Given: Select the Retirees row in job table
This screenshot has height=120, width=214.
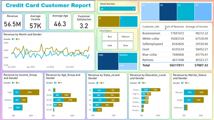Looking at the screenshot, I should 175,60.
